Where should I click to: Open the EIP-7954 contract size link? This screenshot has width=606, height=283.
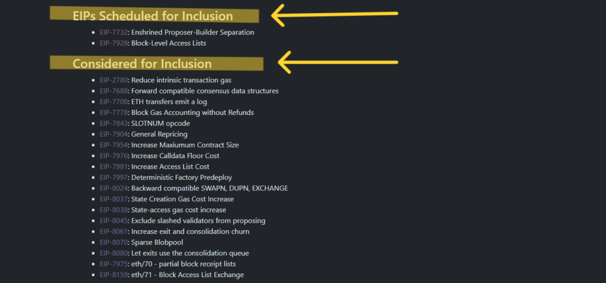[113, 145]
